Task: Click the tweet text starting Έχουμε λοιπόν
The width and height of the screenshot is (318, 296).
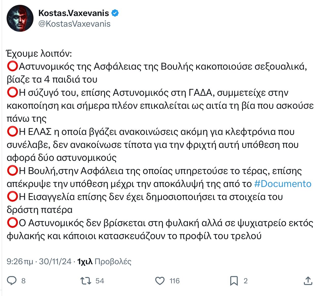Action: click(x=160, y=145)
